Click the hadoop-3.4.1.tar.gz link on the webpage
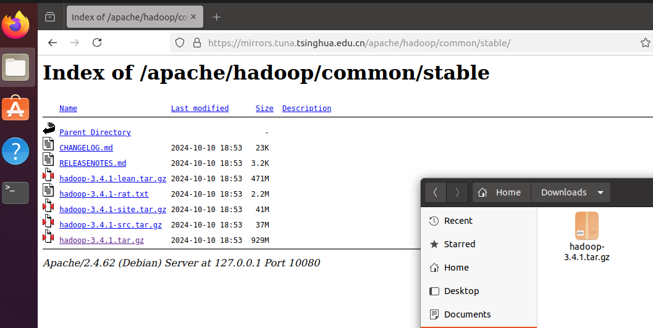Screen dimensions: 653x328 tap(101, 240)
